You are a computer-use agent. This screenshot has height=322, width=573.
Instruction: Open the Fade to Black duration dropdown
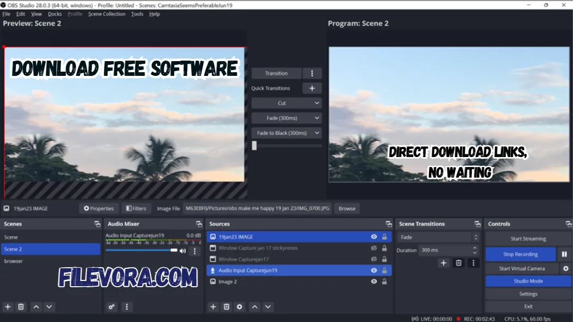pos(317,133)
